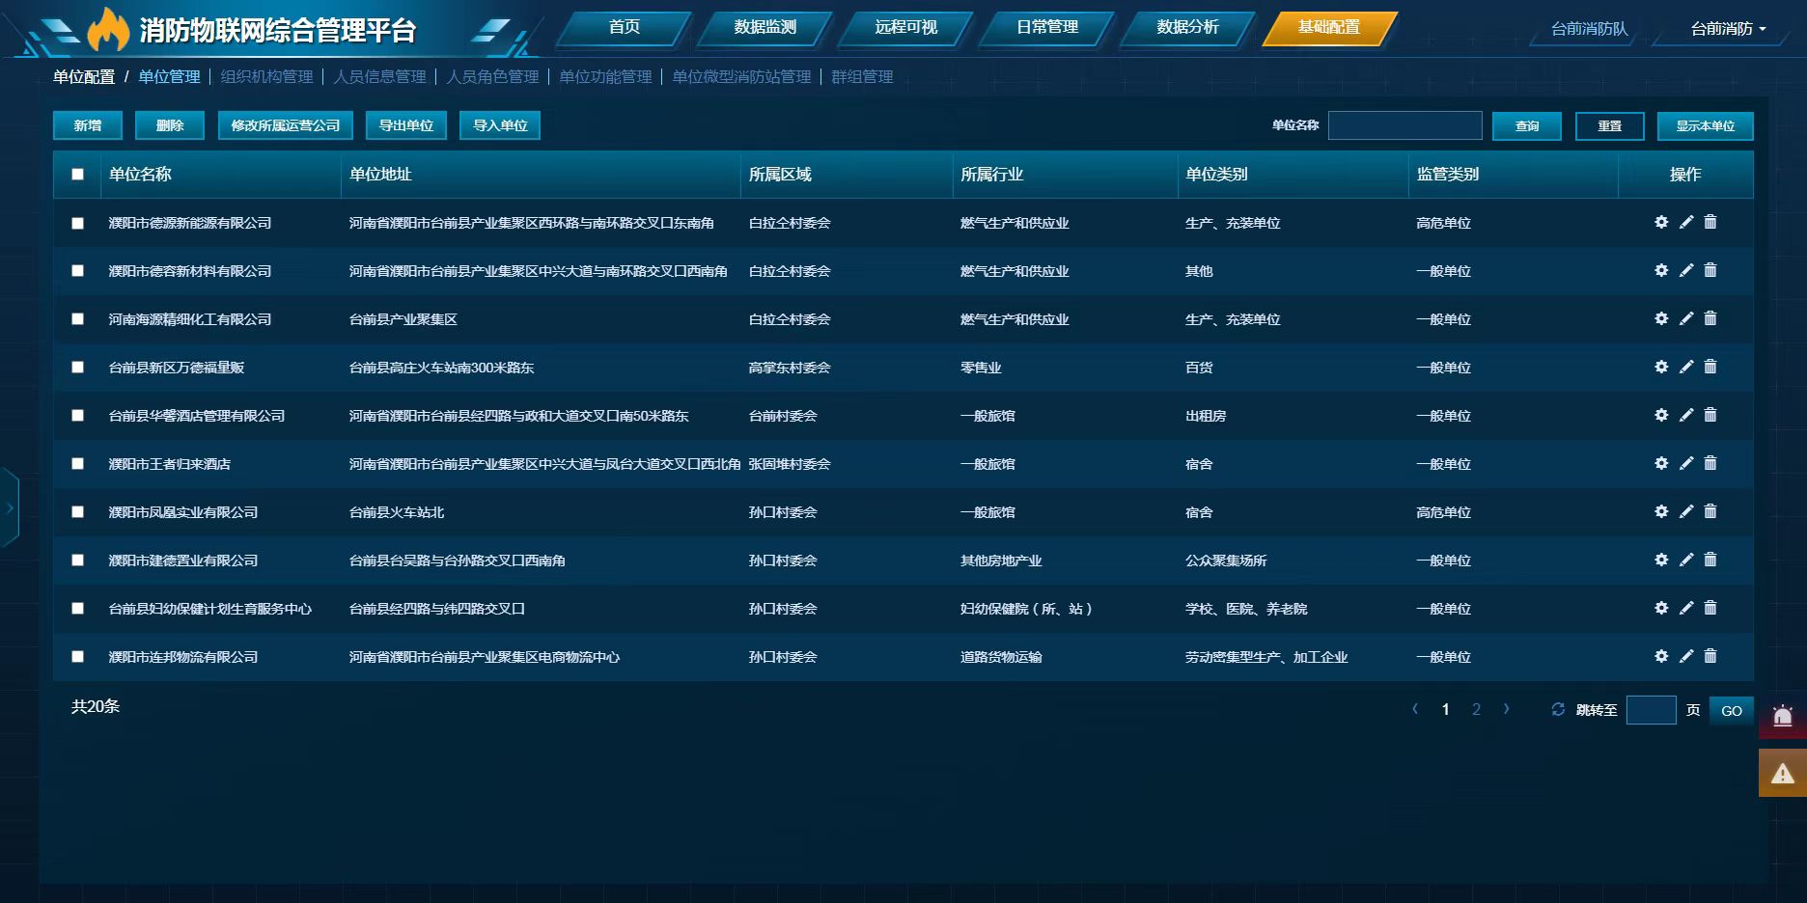Click pencil edit icon for 濮阳市王者归来酒店
The height and width of the screenshot is (903, 1807).
tap(1686, 463)
